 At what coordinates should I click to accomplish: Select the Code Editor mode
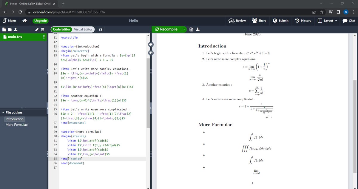click(61, 29)
